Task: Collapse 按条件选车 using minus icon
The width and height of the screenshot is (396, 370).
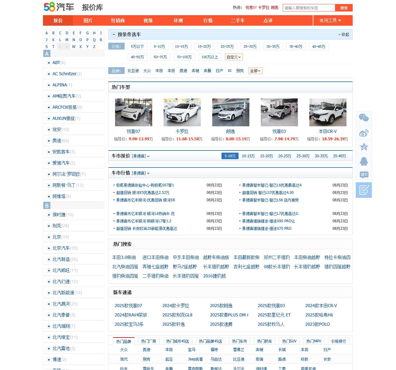Action: 114,34
